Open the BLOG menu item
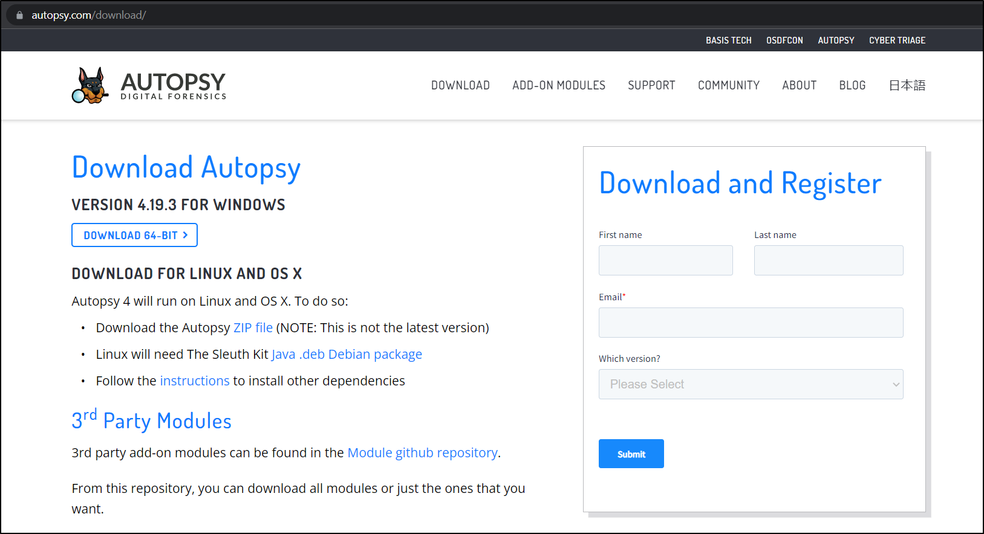The width and height of the screenshot is (984, 534). [x=852, y=85]
